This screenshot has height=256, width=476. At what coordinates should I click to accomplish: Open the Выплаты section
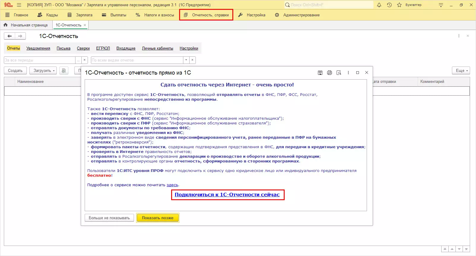[114, 15]
